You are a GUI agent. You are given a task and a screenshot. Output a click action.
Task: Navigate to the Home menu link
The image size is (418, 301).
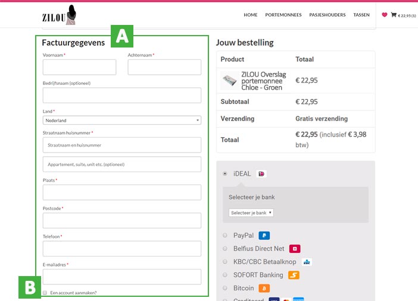pos(251,15)
